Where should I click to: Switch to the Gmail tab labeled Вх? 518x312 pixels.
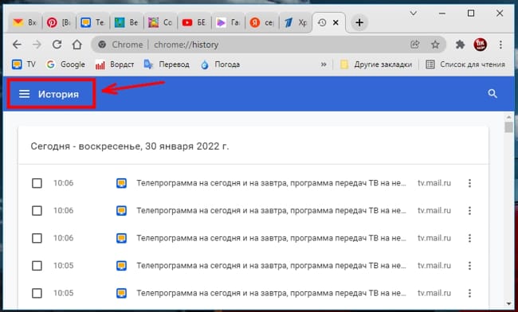25,22
